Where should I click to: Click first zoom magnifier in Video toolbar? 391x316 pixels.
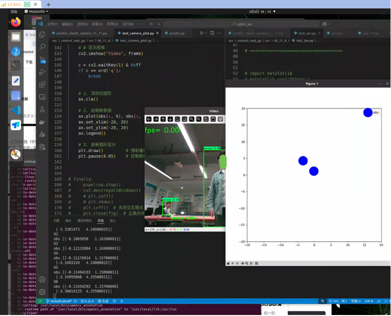click(191, 119)
